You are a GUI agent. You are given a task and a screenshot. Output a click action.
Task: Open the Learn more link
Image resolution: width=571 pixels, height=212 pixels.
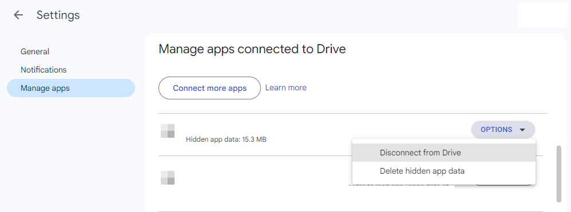[286, 87]
